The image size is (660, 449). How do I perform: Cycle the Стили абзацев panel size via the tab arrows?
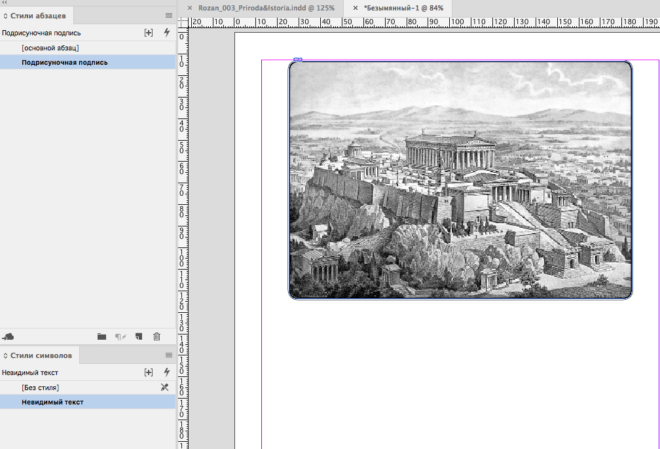5,15
